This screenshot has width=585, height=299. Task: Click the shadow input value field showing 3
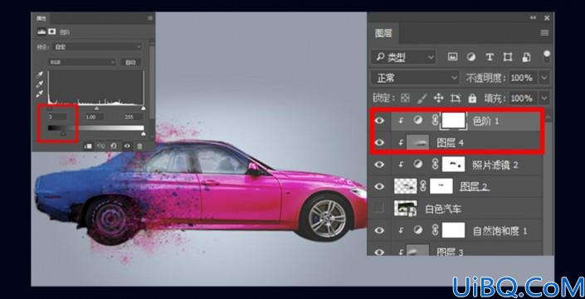click(x=57, y=117)
